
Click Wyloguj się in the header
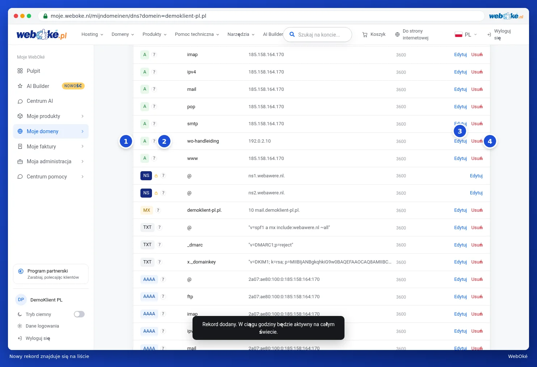coord(499,34)
